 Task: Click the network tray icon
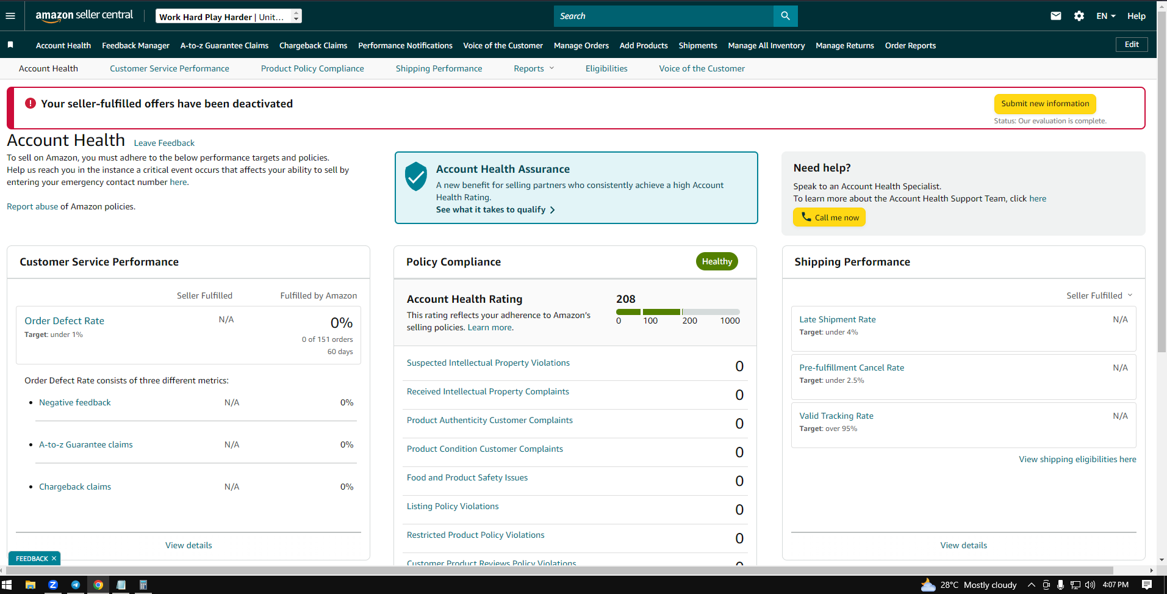(x=1075, y=585)
